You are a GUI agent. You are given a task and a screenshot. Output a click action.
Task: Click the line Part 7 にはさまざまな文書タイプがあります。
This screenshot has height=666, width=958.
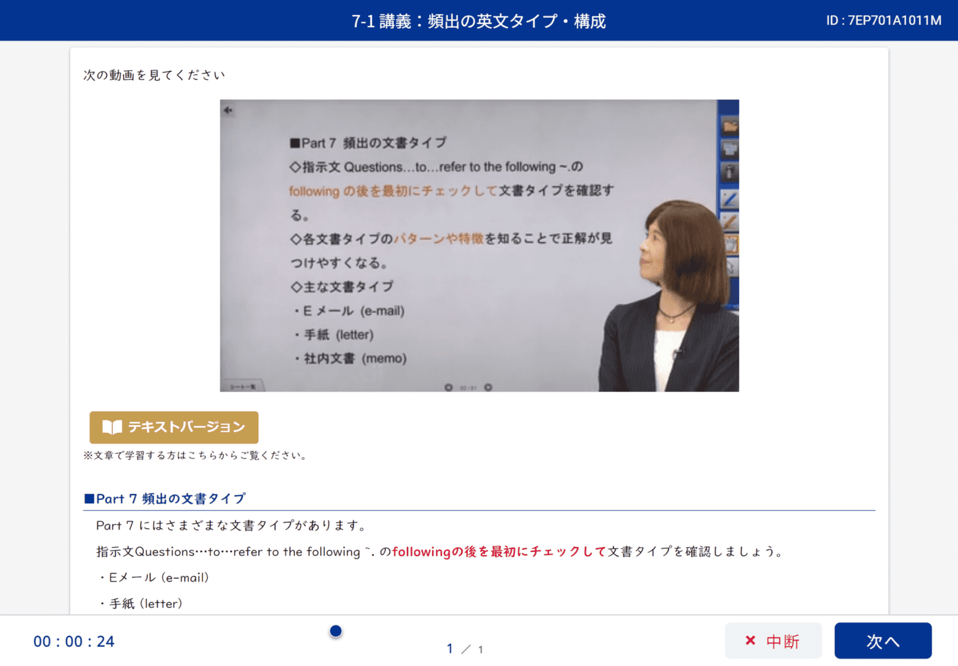pos(232,525)
